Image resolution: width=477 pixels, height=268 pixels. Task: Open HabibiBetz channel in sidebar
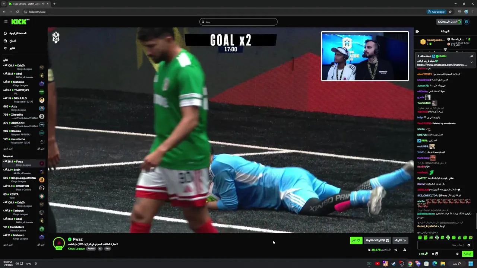coord(23,229)
